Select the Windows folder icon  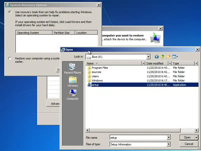coord(89,81)
